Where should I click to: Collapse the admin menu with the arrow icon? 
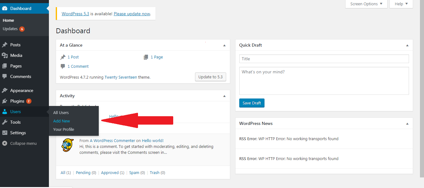pos(5,143)
